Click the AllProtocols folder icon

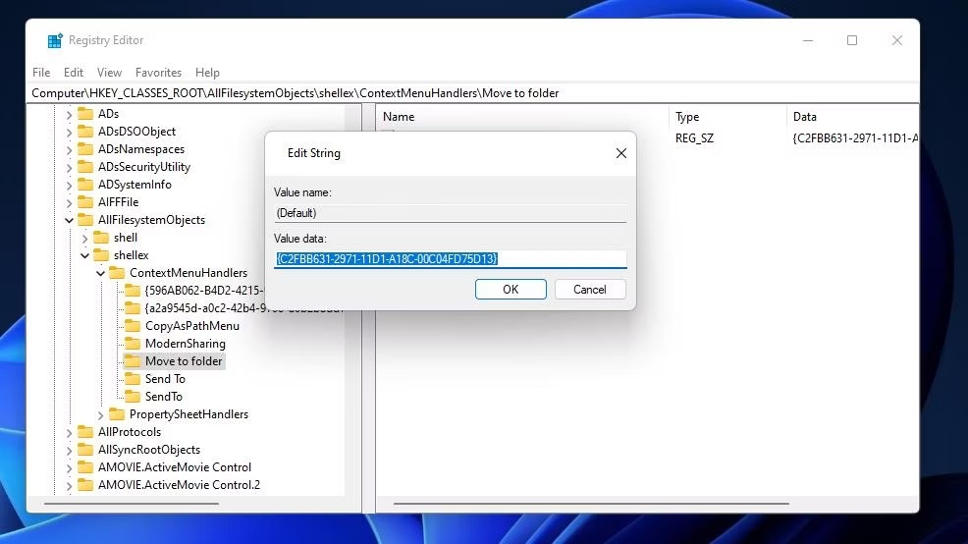tap(85, 432)
